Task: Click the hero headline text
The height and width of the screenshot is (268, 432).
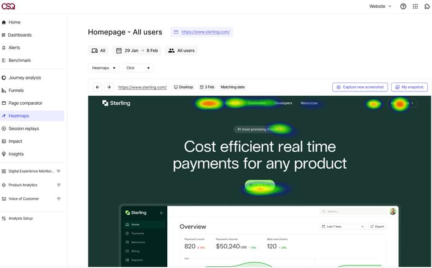Action: [x=260, y=155]
